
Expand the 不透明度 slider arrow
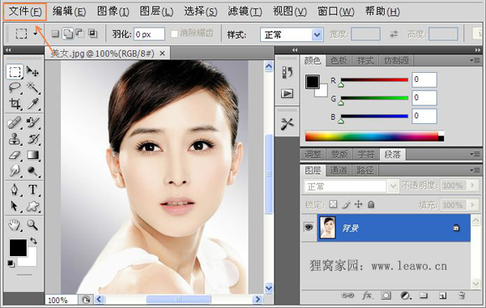click(x=472, y=186)
